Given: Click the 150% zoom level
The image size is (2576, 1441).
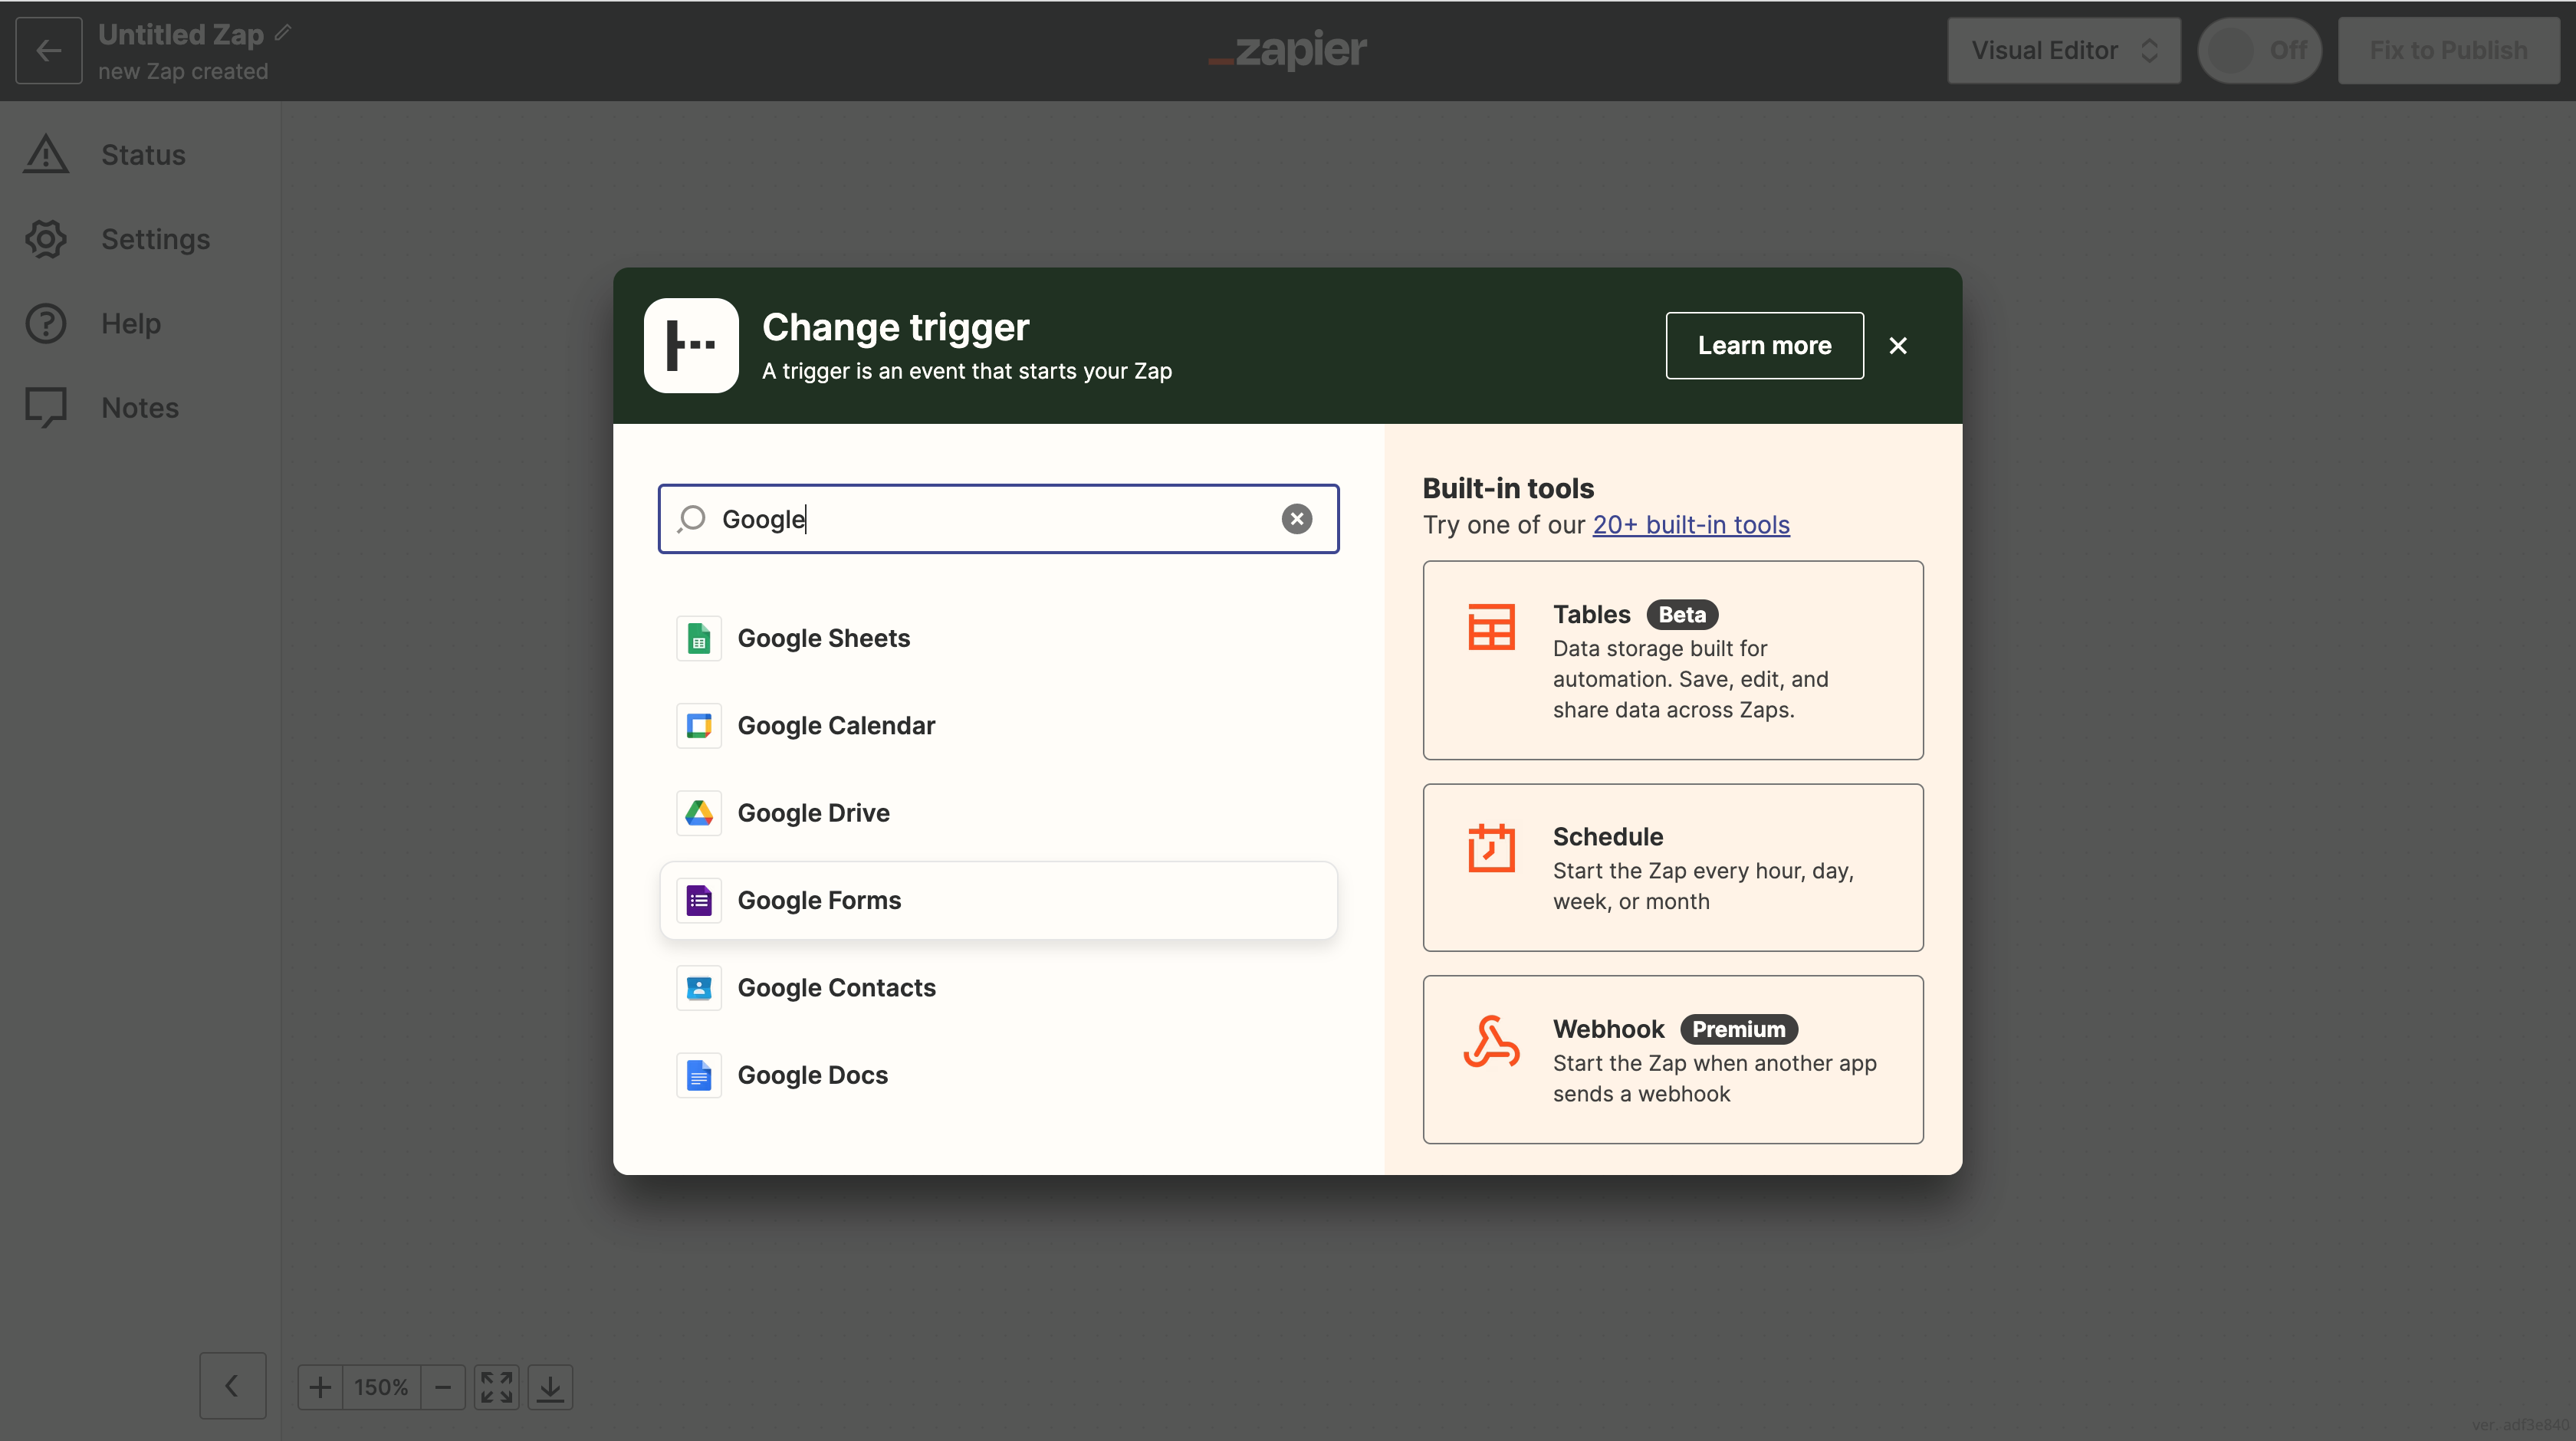Looking at the screenshot, I should [x=381, y=1387].
